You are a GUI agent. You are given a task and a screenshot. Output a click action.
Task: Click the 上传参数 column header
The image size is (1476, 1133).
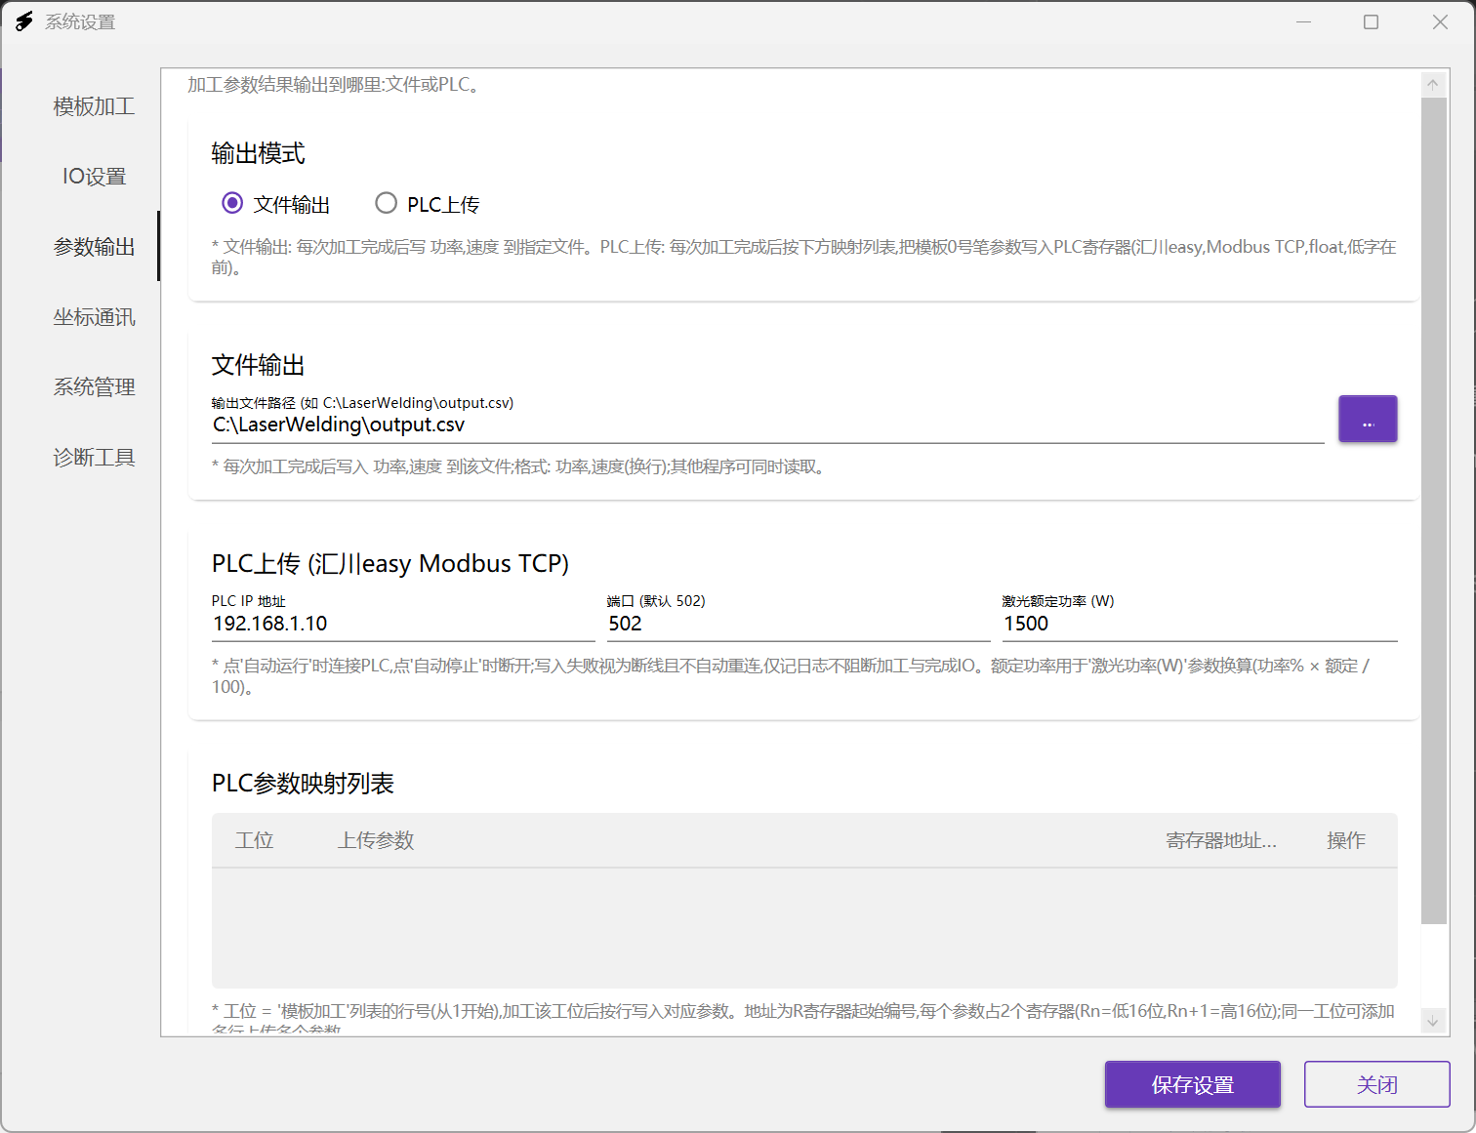click(376, 840)
